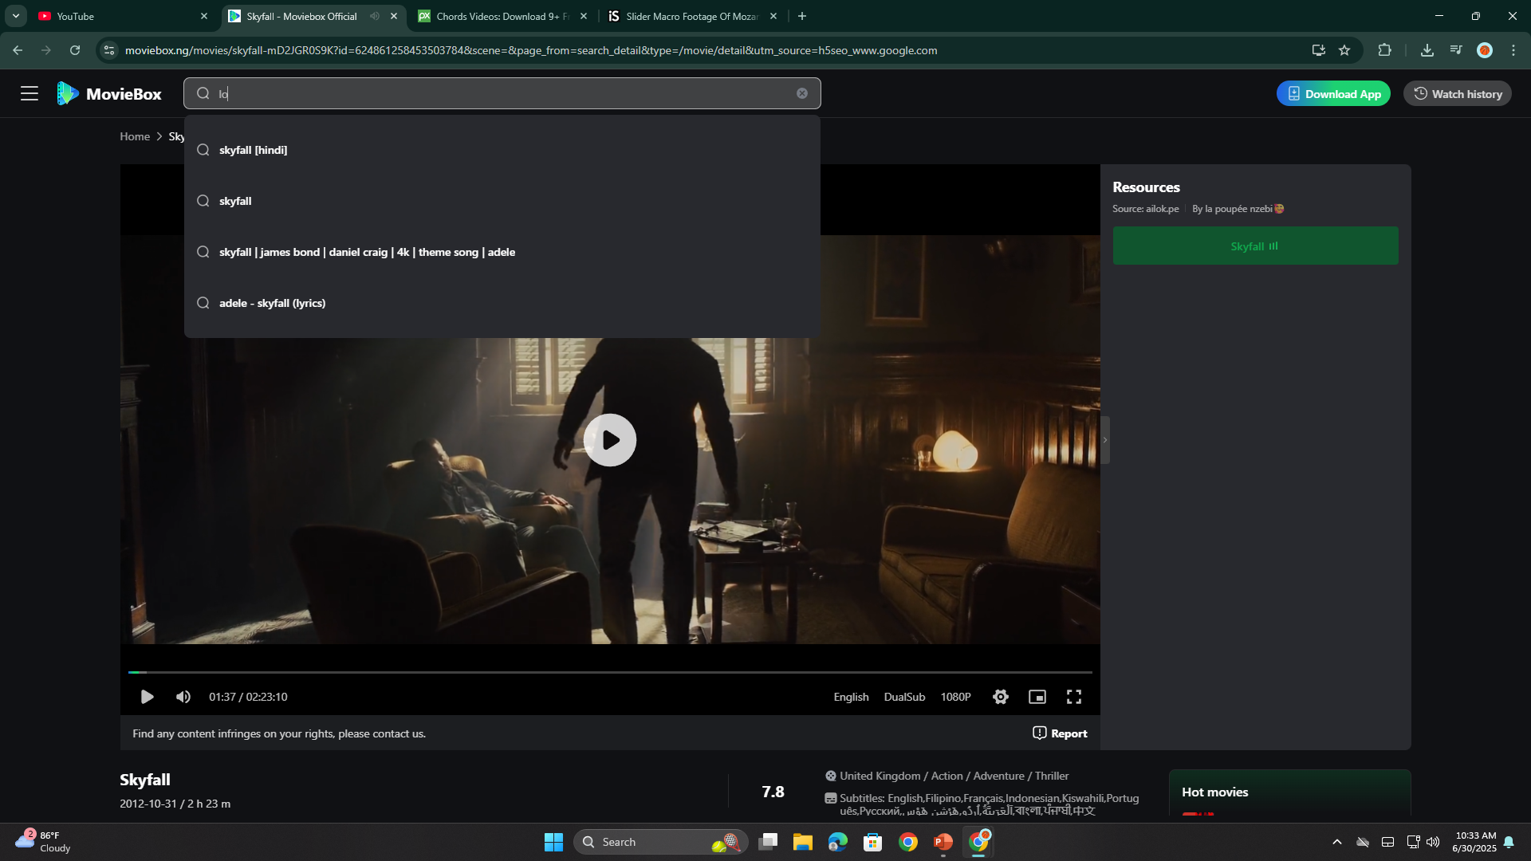
Task: Switch to the Slider Macro Footage tab
Action: click(692, 16)
